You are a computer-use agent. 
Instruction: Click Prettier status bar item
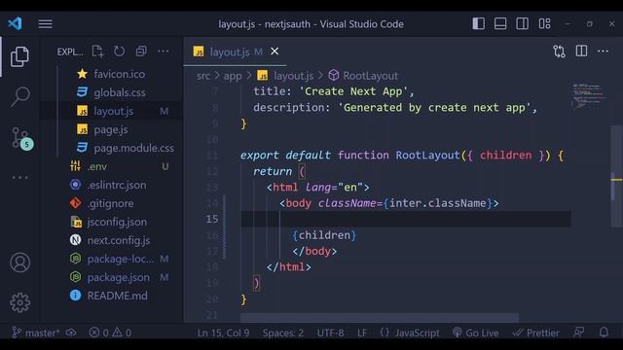[x=535, y=332]
